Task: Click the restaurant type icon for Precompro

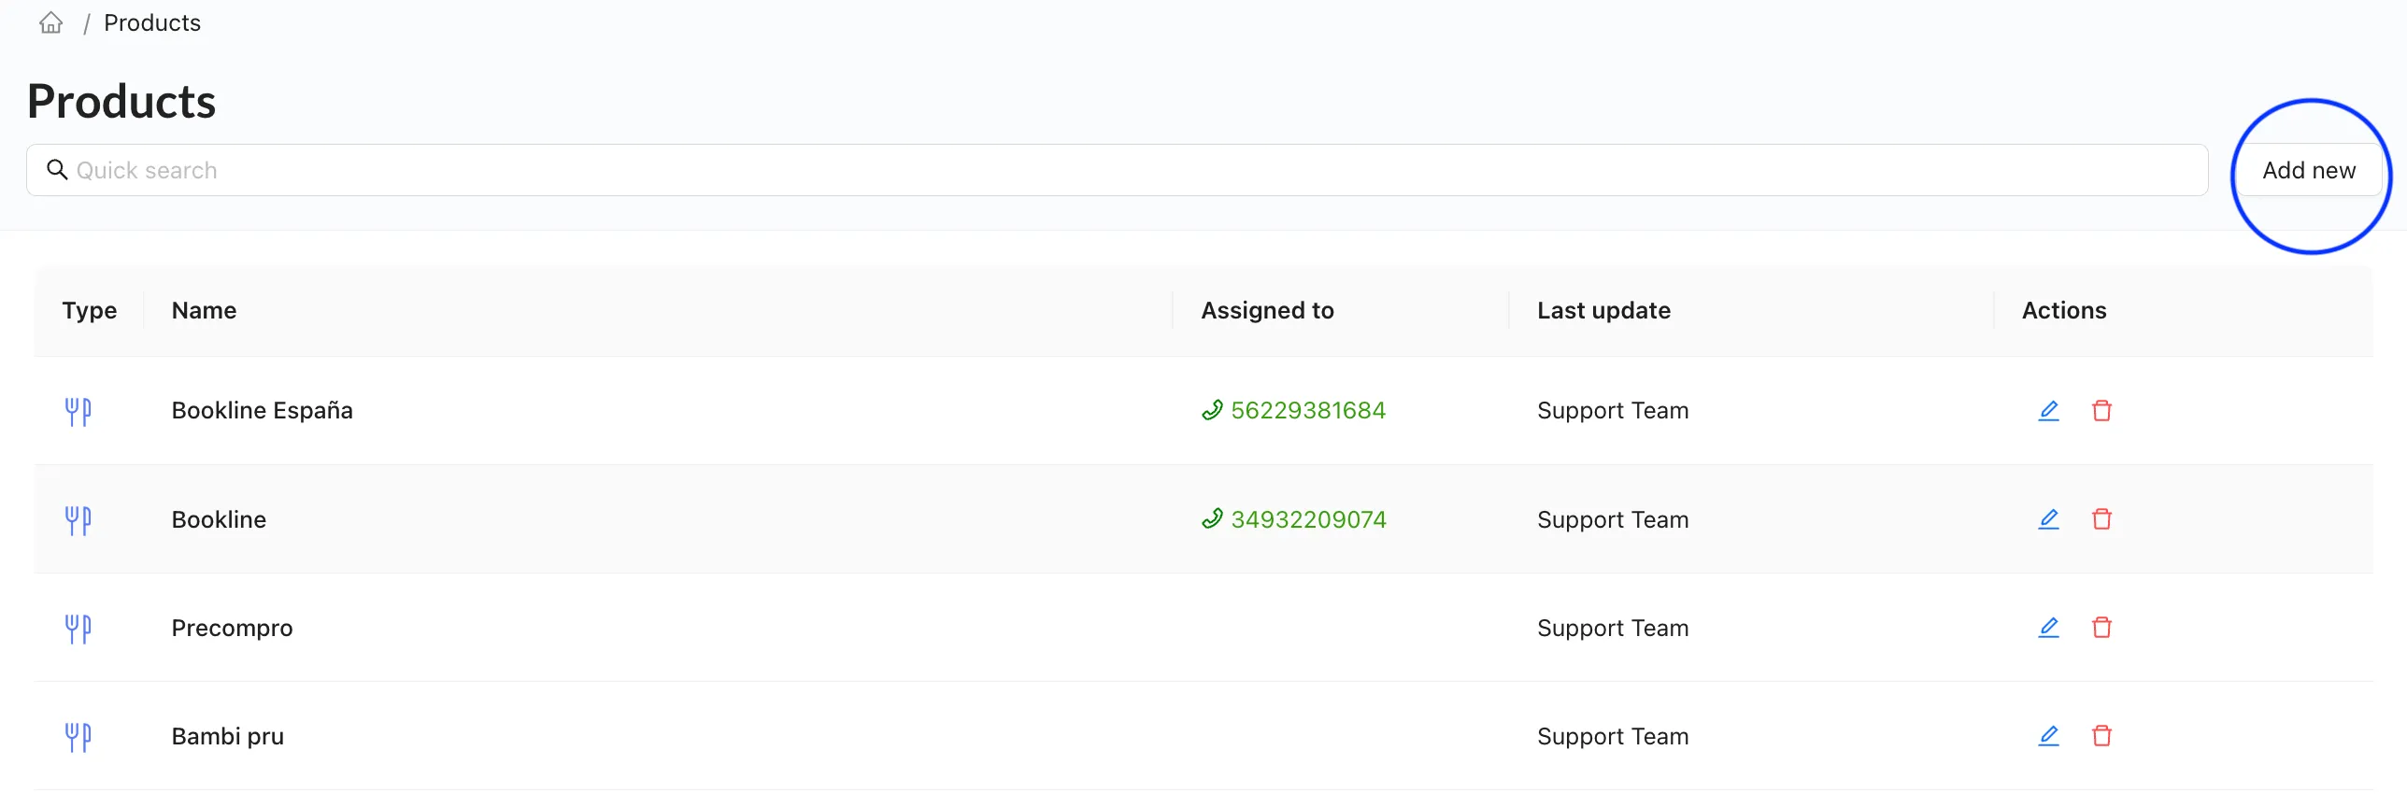Action: pyautogui.click(x=78, y=629)
